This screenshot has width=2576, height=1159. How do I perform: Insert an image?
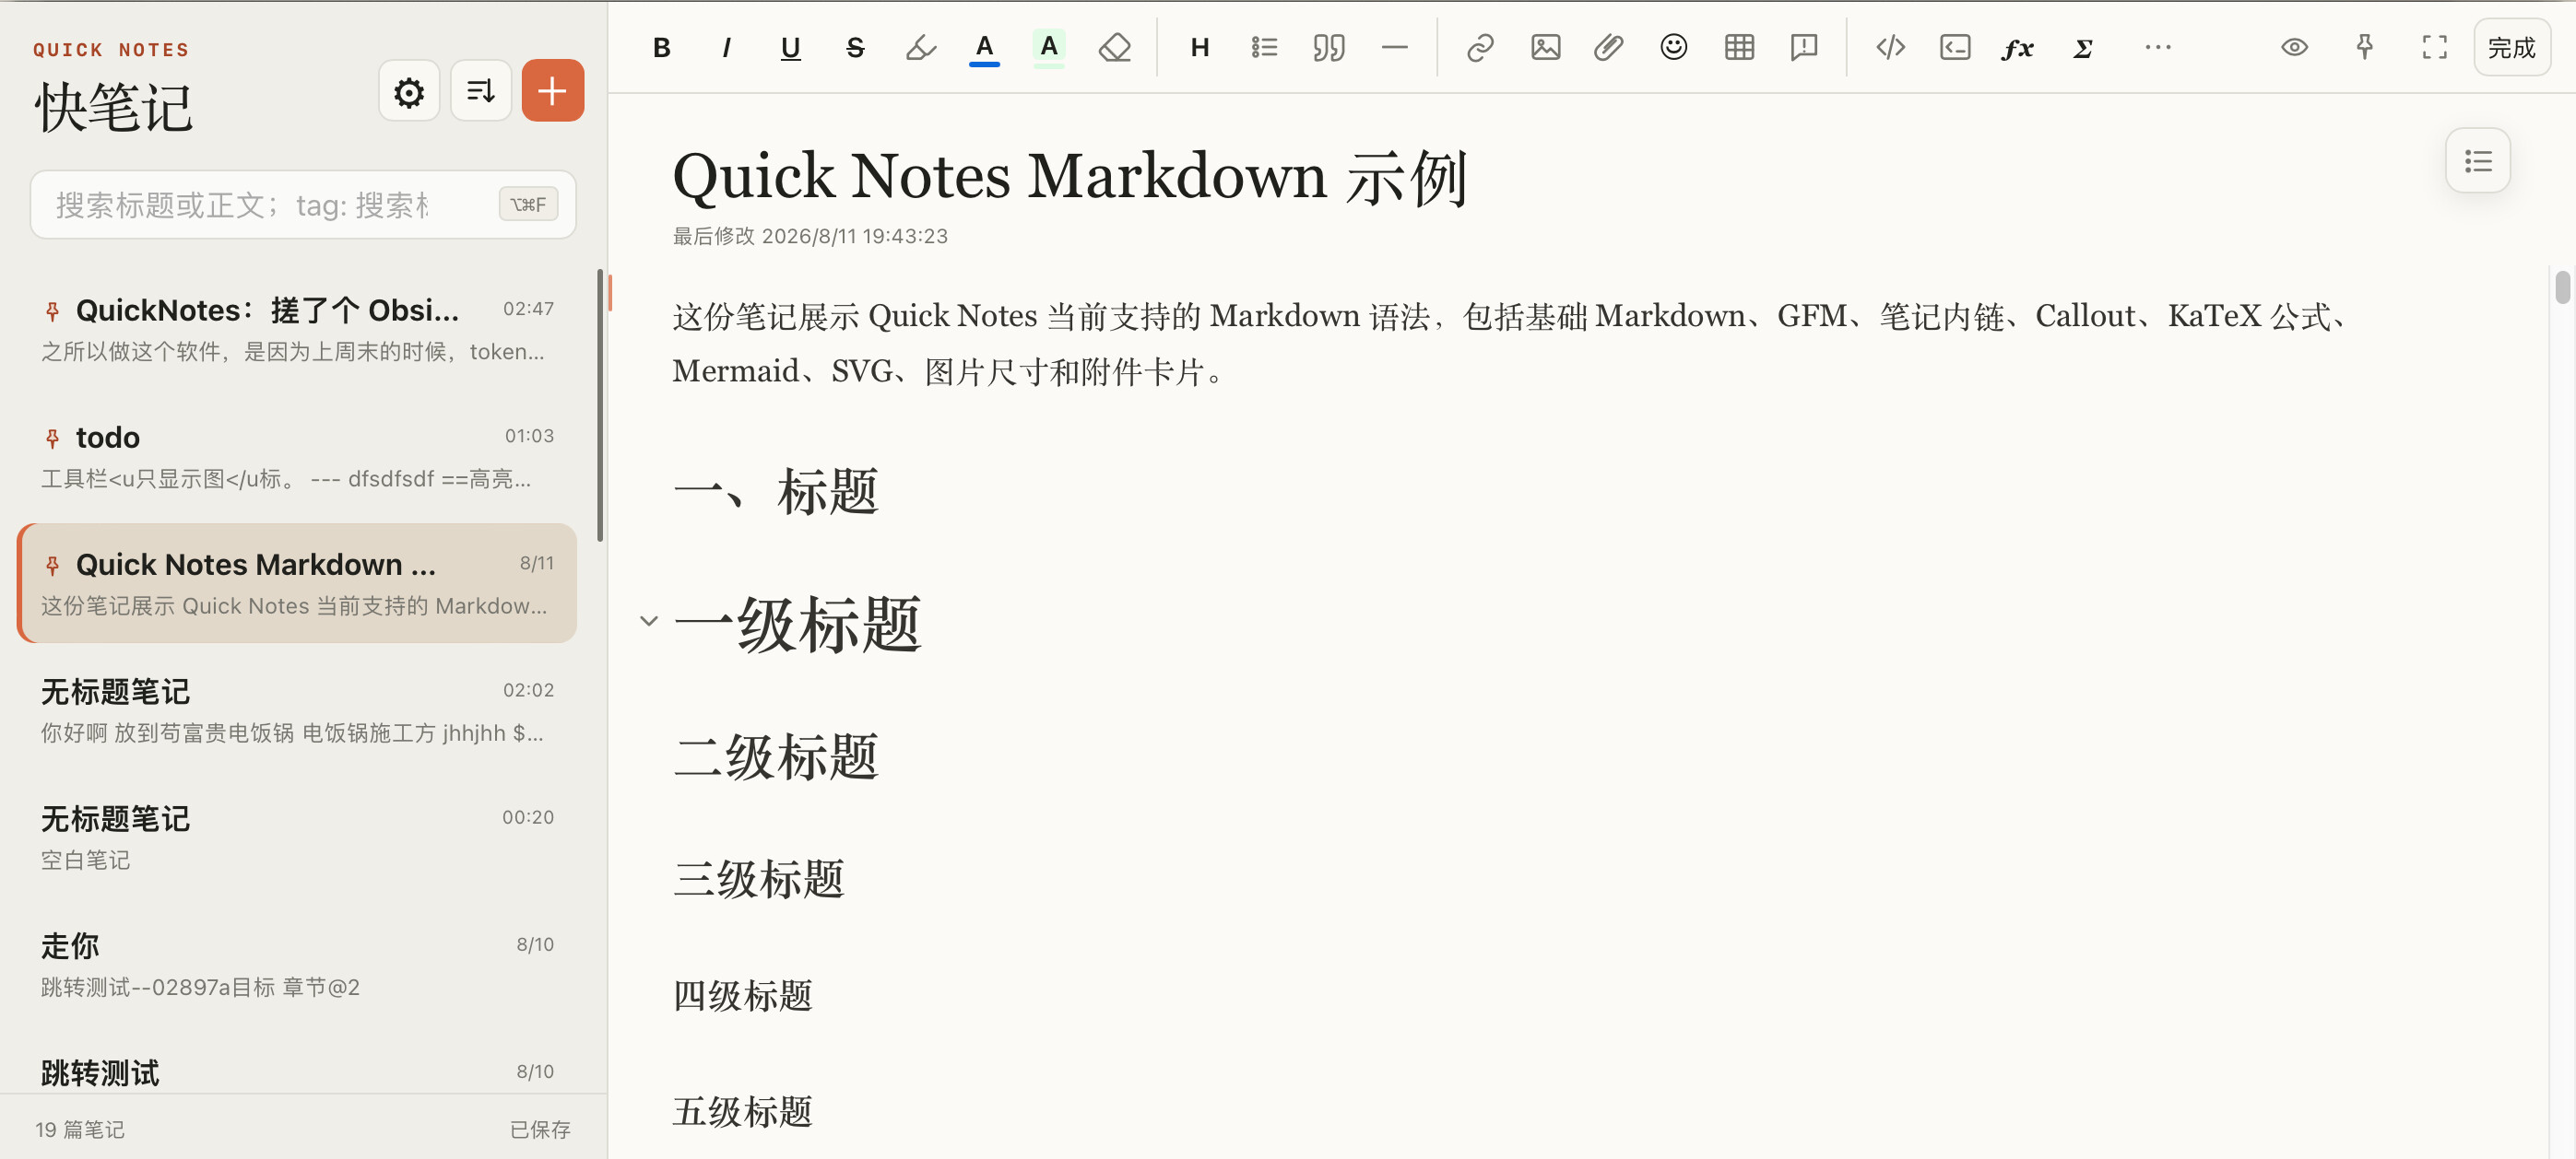(1545, 47)
